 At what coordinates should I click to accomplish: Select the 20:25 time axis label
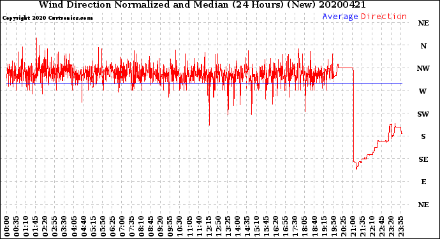point(343,226)
